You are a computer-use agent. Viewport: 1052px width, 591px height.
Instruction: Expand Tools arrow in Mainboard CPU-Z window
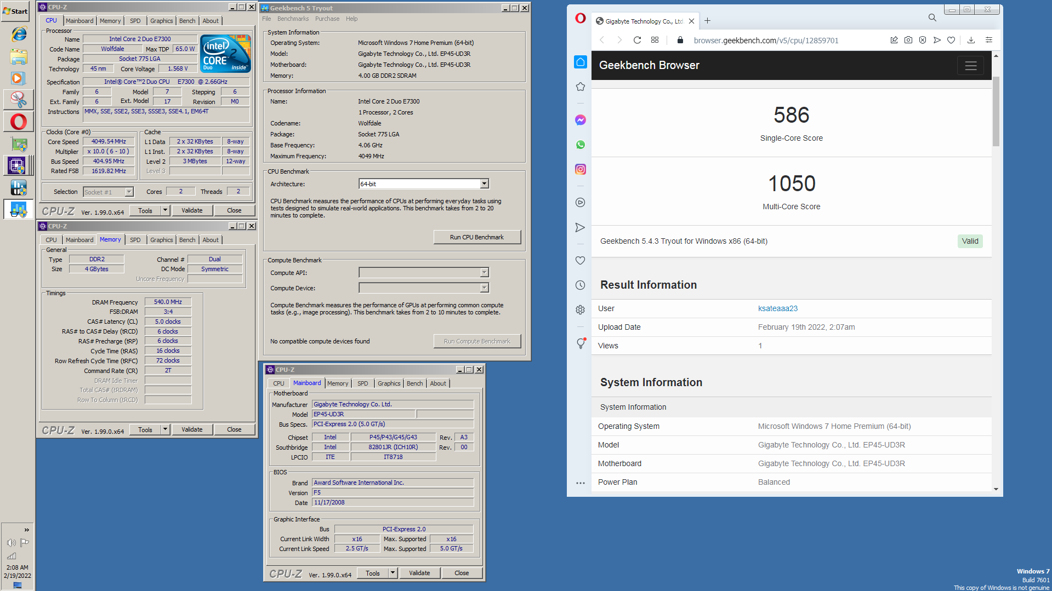point(393,573)
